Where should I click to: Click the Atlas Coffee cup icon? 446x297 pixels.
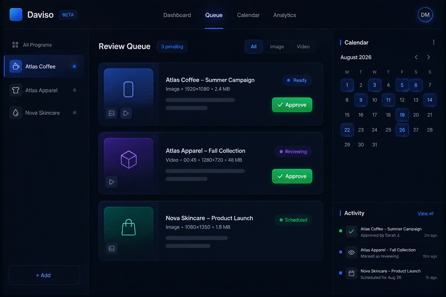pyautogui.click(x=16, y=66)
